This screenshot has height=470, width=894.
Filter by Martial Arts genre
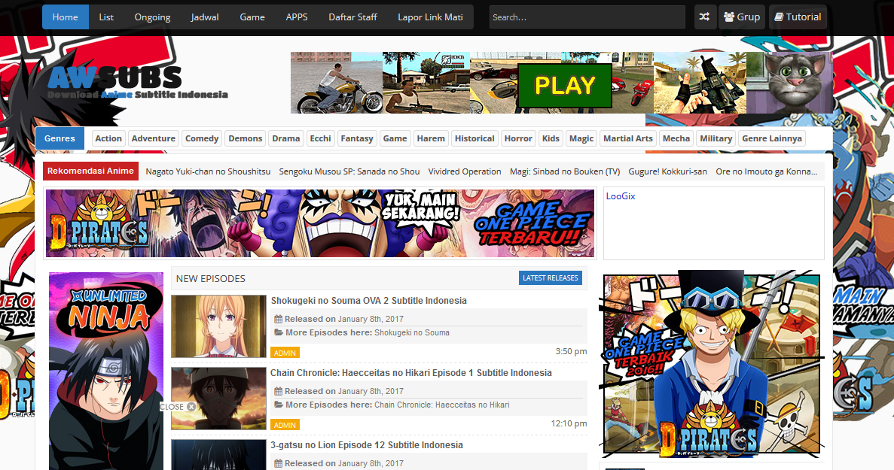click(627, 138)
